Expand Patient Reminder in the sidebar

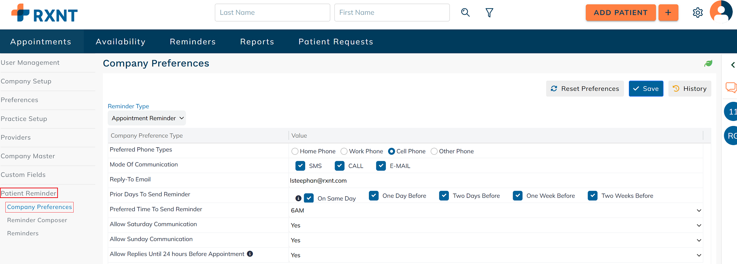(28, 193)
